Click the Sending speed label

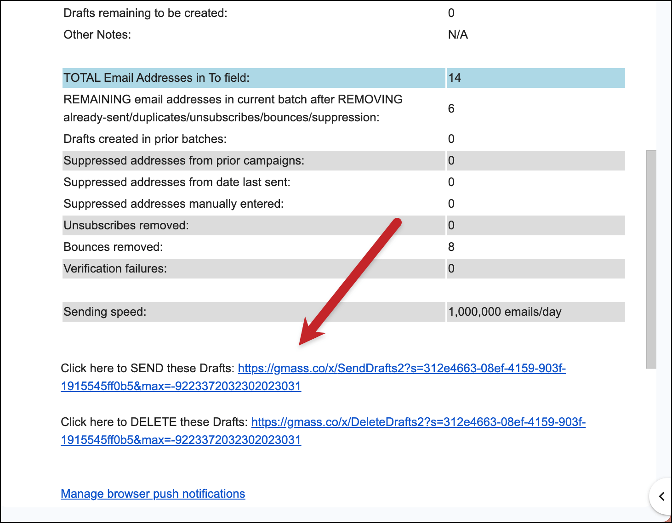105,312
